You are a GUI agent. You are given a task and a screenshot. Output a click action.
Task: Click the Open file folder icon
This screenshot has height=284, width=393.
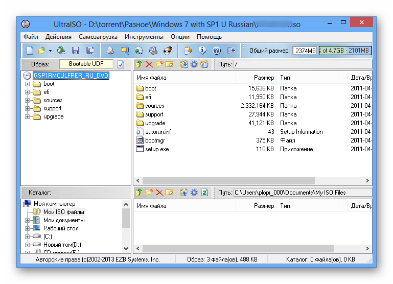[x=41, y=51]
